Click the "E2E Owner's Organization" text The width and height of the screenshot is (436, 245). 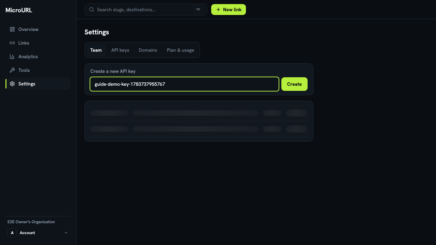31,222
